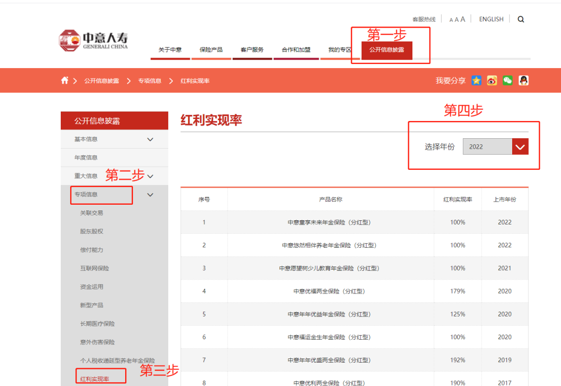The width and height of the screenshot is (561, 386).
Task: Click 红利实现率 in the breadcrumb bar
Action: [x=195, y=81]
